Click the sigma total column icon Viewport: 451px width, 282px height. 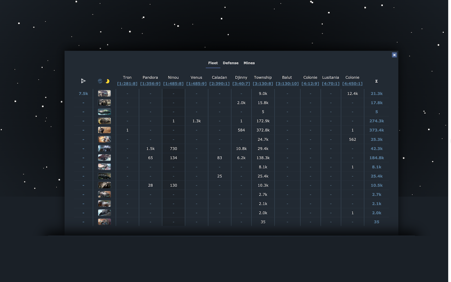(376, 81)
